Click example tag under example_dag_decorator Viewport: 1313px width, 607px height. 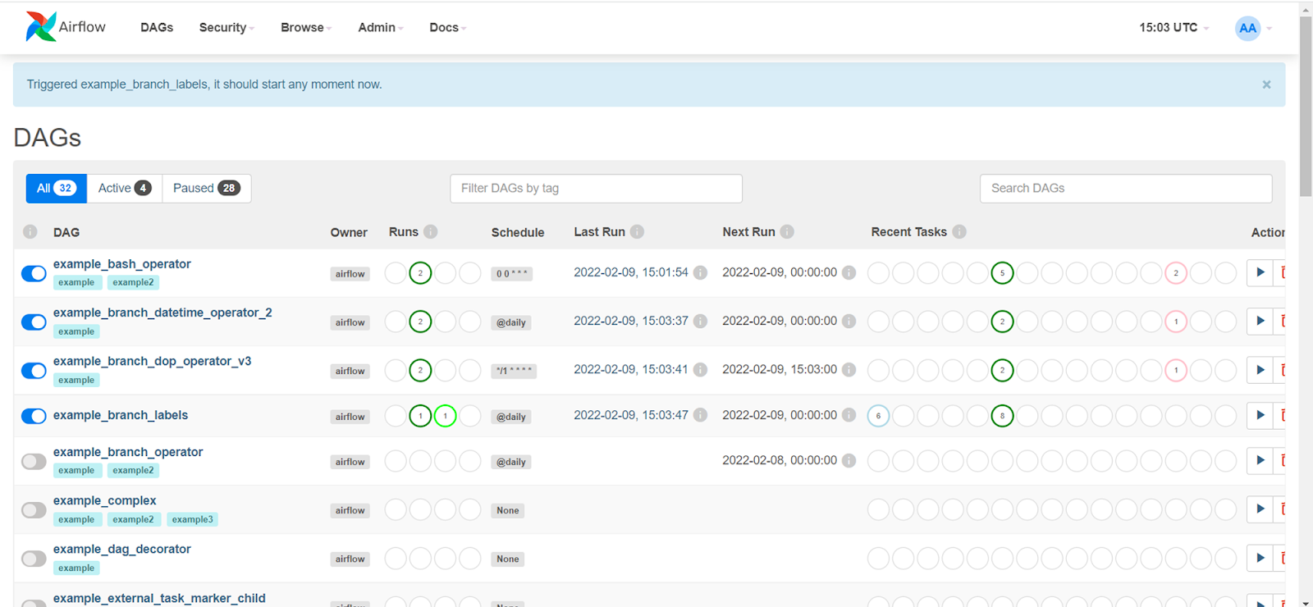click(76, 568)
